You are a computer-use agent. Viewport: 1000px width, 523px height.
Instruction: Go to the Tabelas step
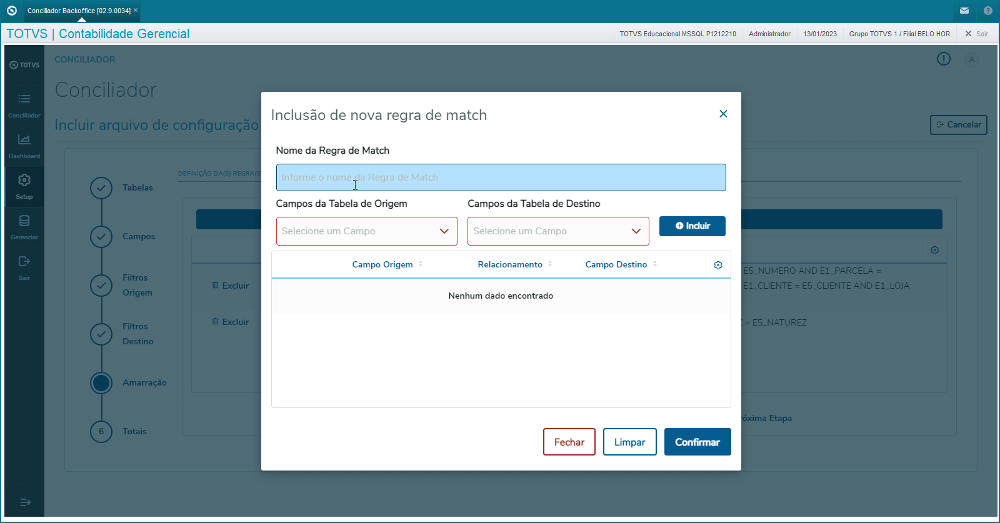click(101, 188)
